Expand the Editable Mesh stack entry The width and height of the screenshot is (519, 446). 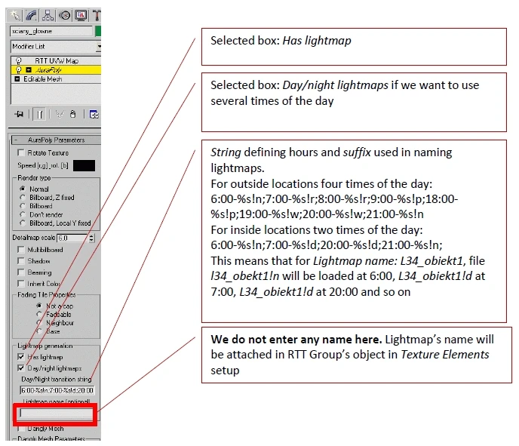[17, 78]
